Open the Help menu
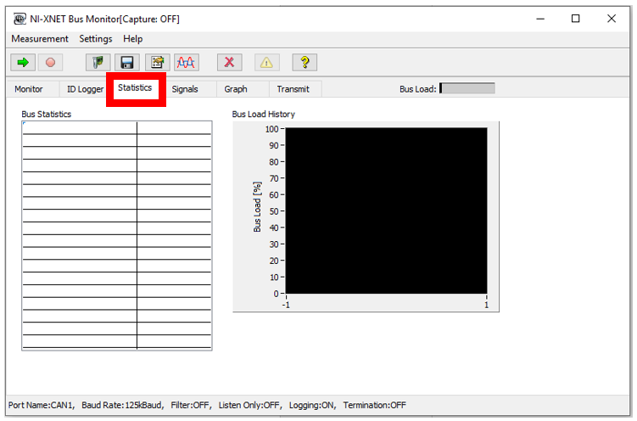This screenshot has width=637, height=421. 133,38
